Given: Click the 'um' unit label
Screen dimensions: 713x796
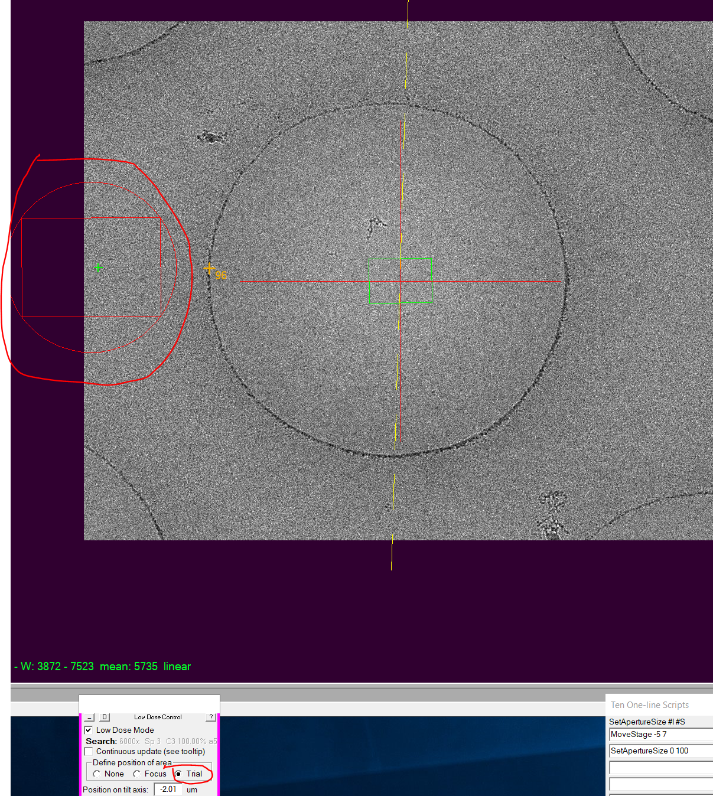Looking at the screenshot, I should (x=192, y=790).
